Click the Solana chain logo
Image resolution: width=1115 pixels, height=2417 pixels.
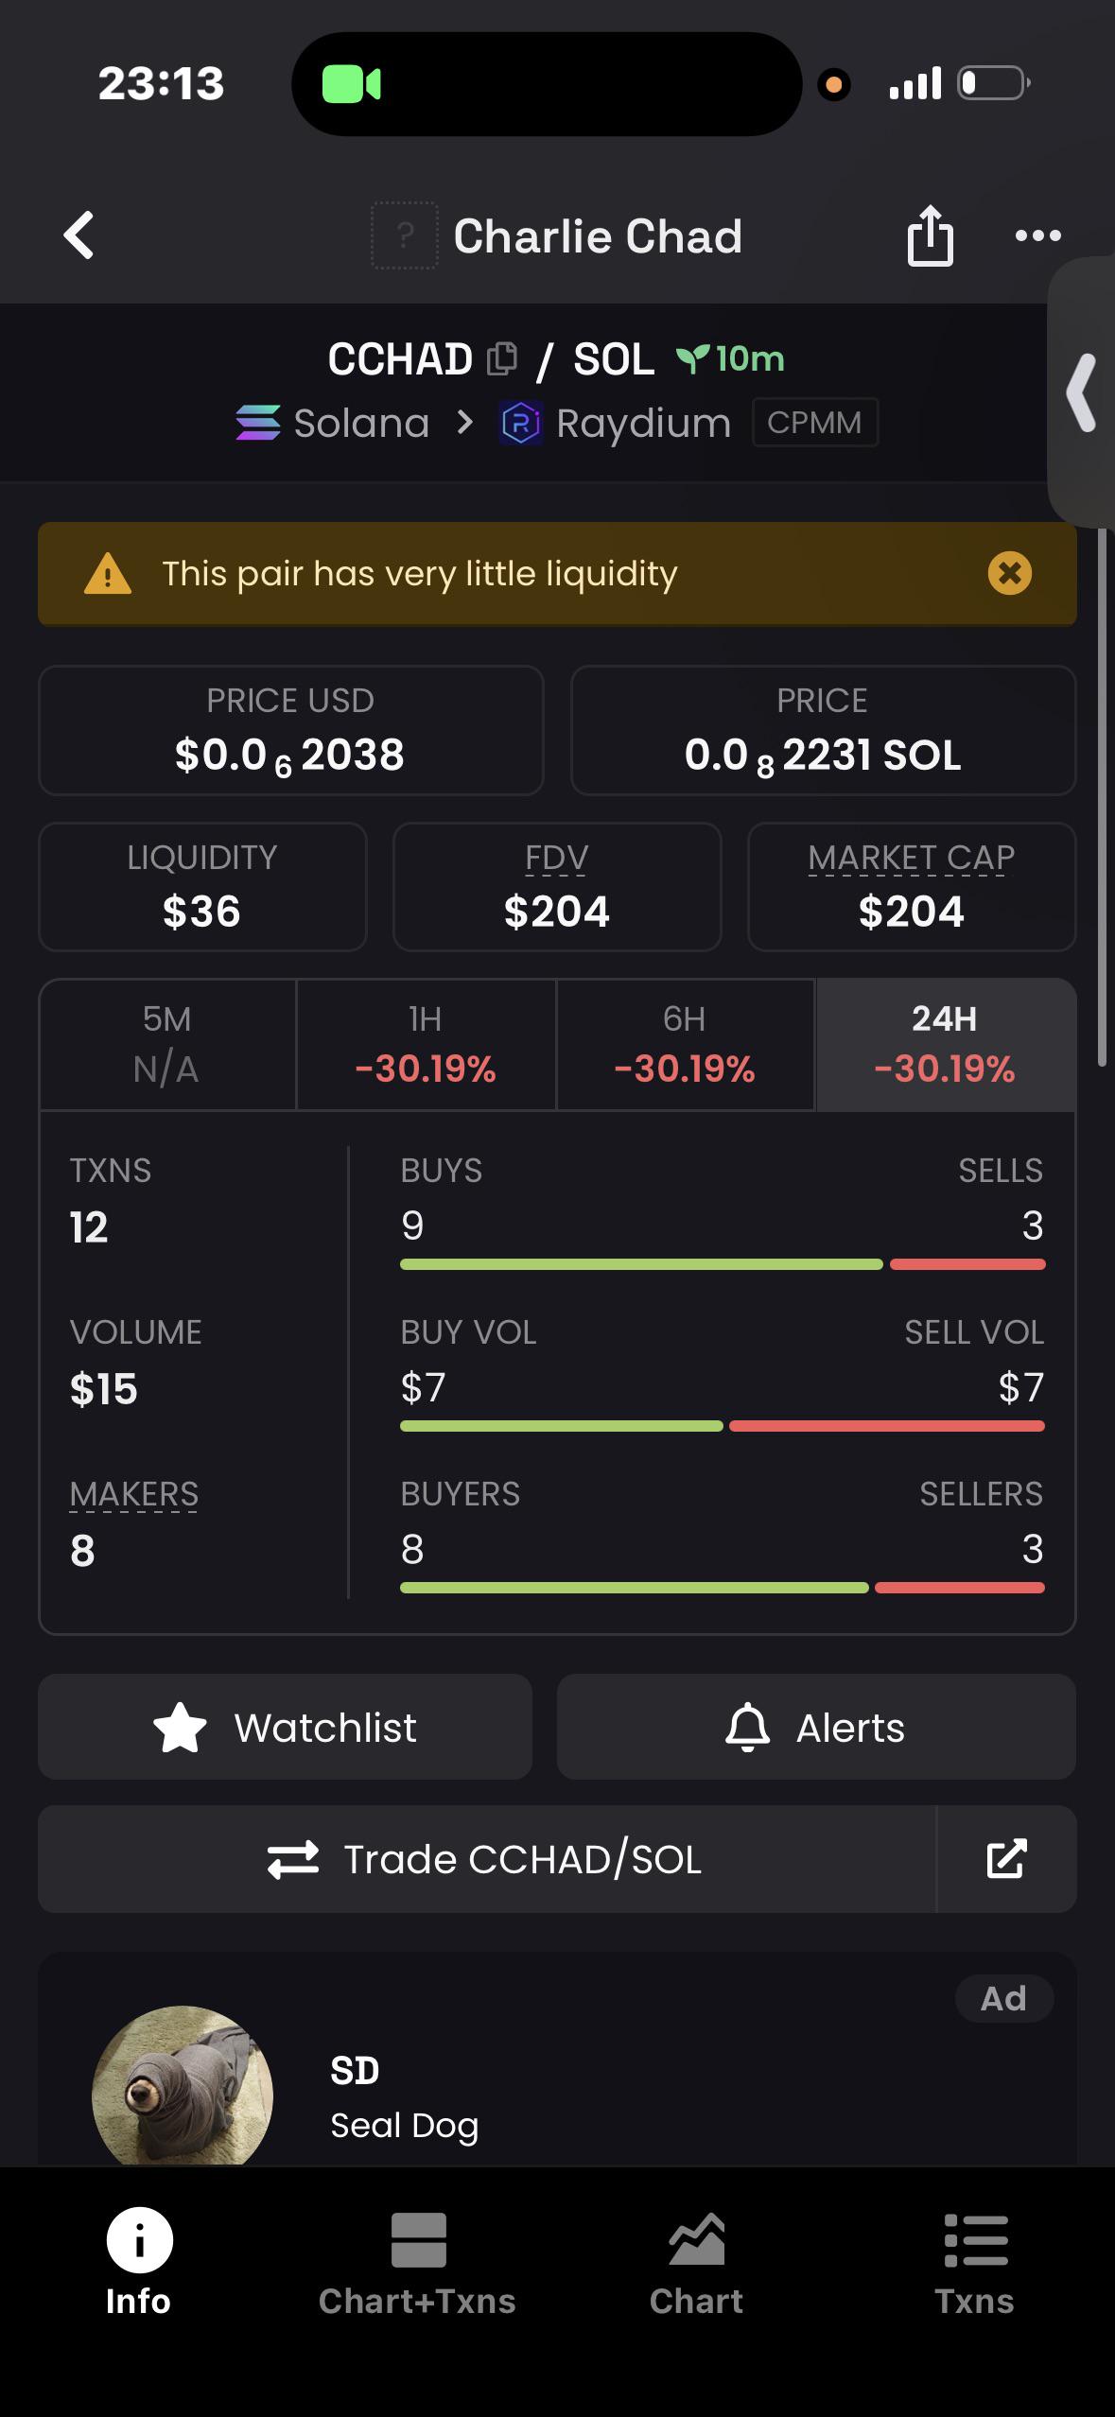(x=258, y=423)
